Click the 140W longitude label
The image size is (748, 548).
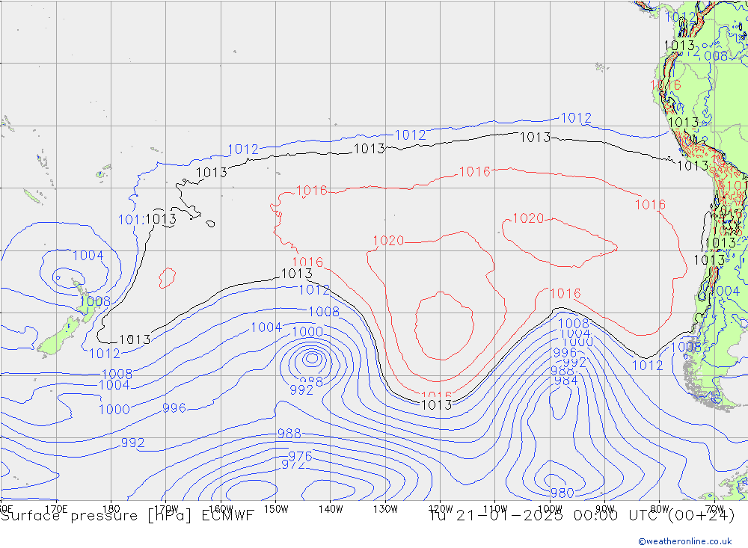pos(331,509)
